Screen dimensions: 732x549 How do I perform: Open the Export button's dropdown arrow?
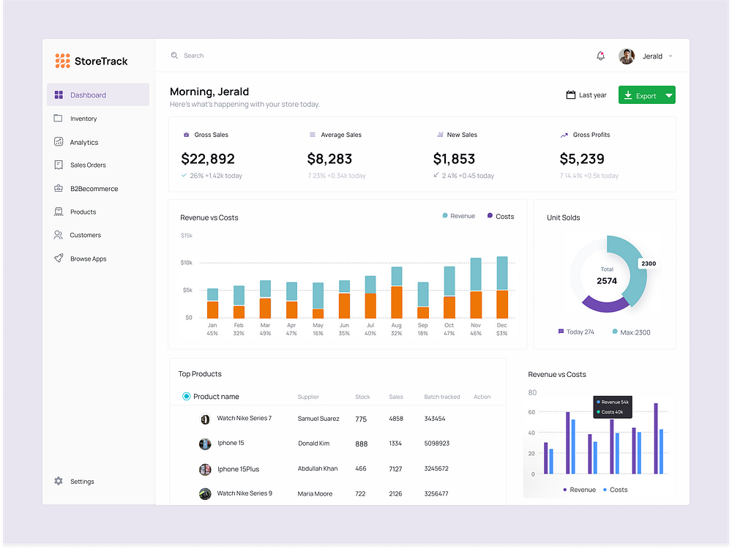click(670, 94)
